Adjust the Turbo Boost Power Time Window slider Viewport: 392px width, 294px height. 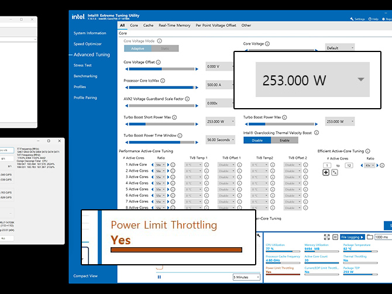[x=161, y=143]
